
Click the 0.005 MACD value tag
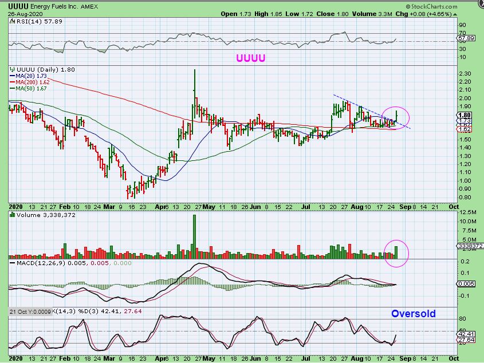click(x=466, y=283)
